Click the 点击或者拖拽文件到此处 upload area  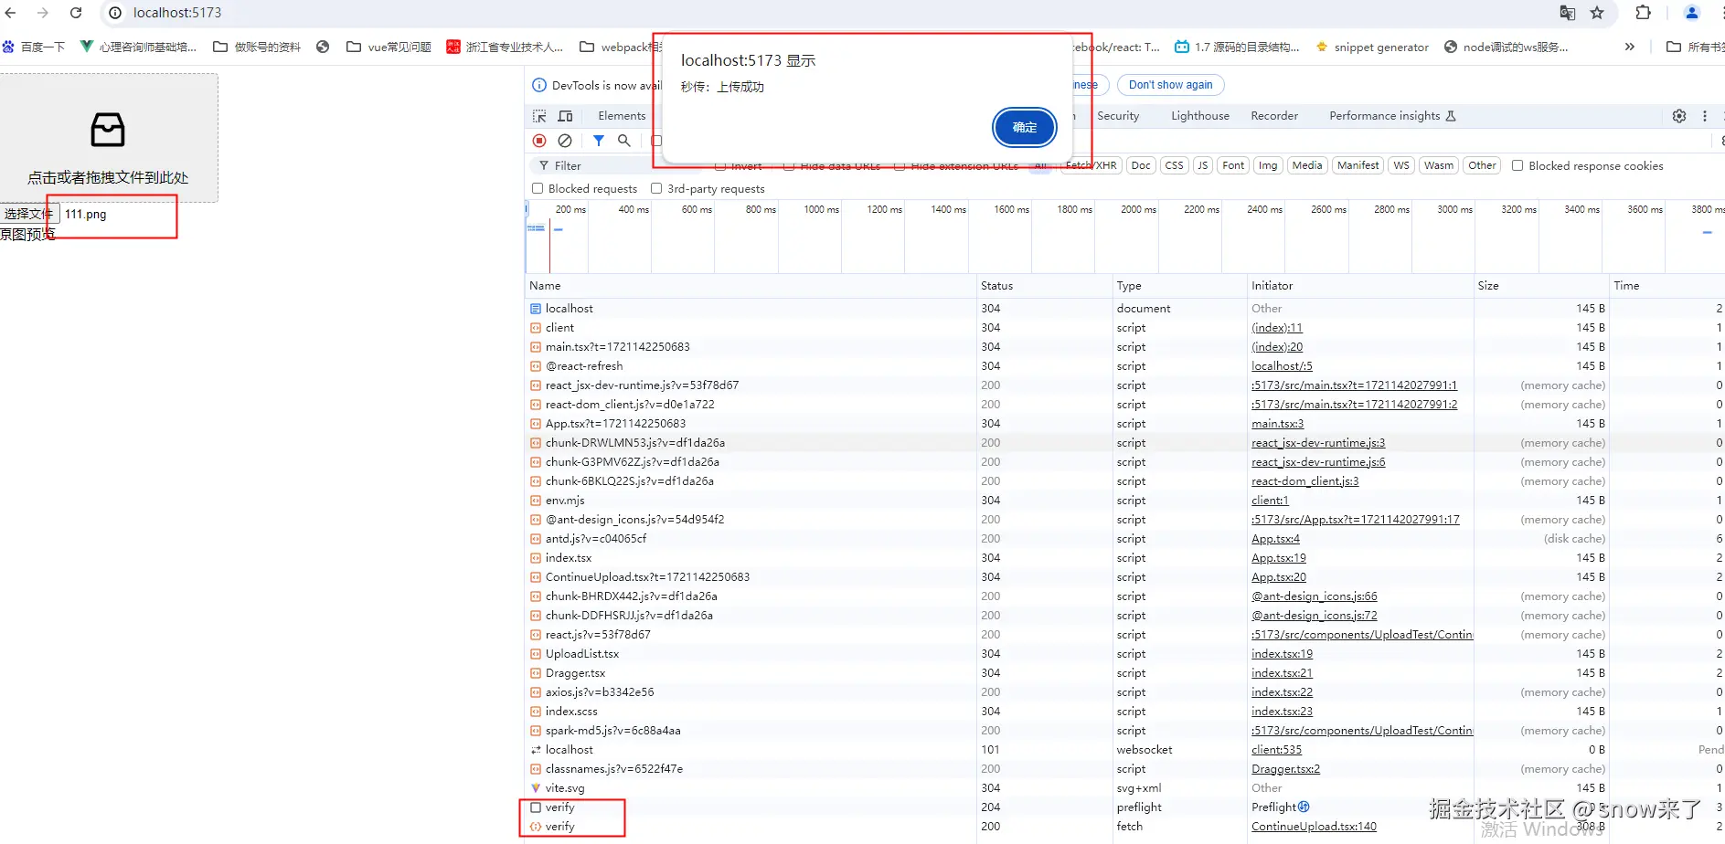coord(109,138)
